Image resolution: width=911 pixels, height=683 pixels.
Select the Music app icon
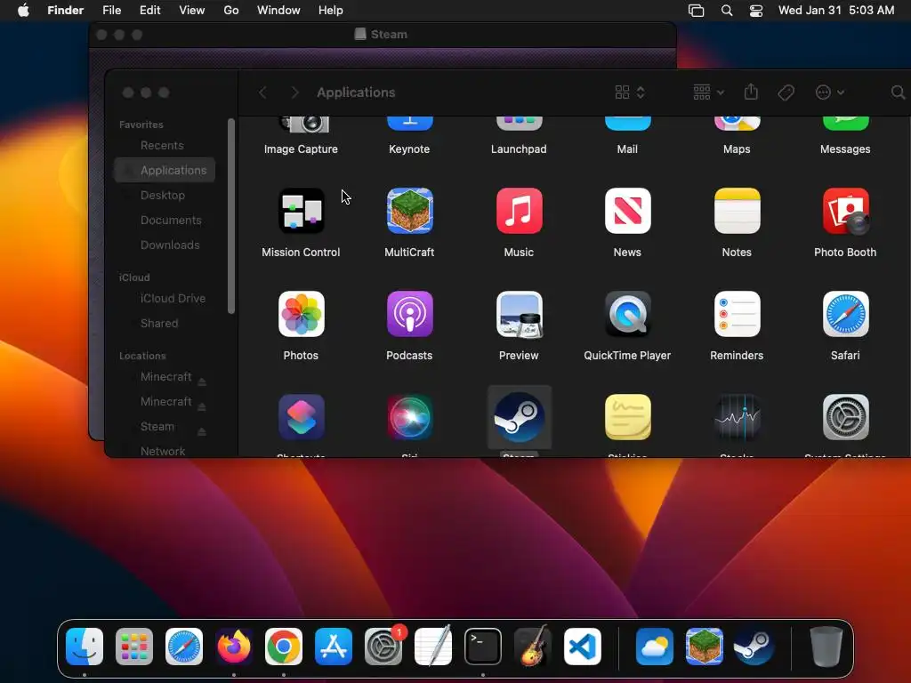[x=519, y=211]
